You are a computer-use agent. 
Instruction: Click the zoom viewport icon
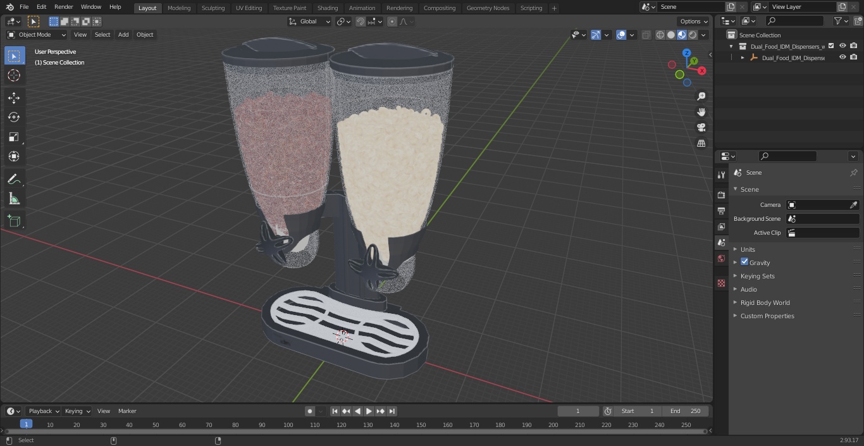pyautogui.click(x=701, y=96)
